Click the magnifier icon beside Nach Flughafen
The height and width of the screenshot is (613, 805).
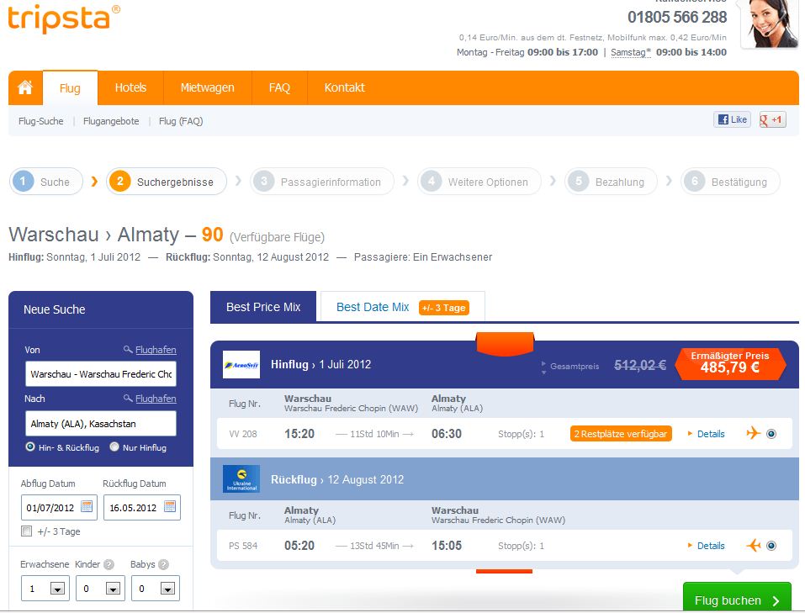click(128, 398)
